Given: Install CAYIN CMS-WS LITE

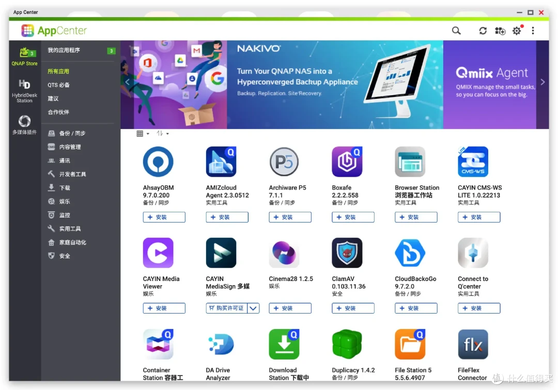Looking at the screenshot, I should [479, 217].
